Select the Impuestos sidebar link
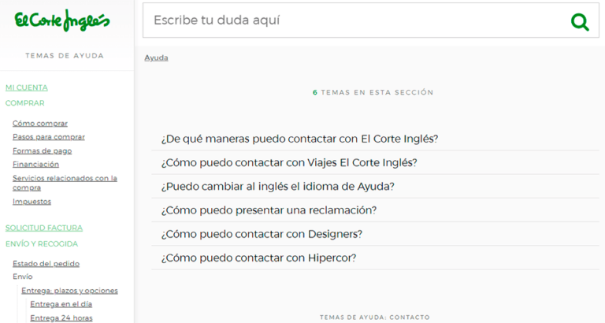This screenshot has height=323, width=605. point(32,202)
